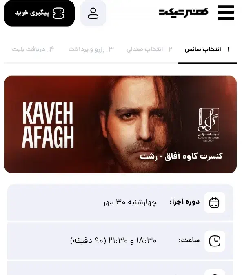Click the ساعت label
Viewport: 242px width, 275px height.
189,240
